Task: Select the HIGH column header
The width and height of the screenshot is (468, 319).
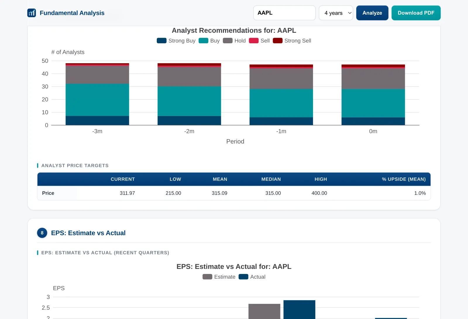Action: tap(321, 179)
